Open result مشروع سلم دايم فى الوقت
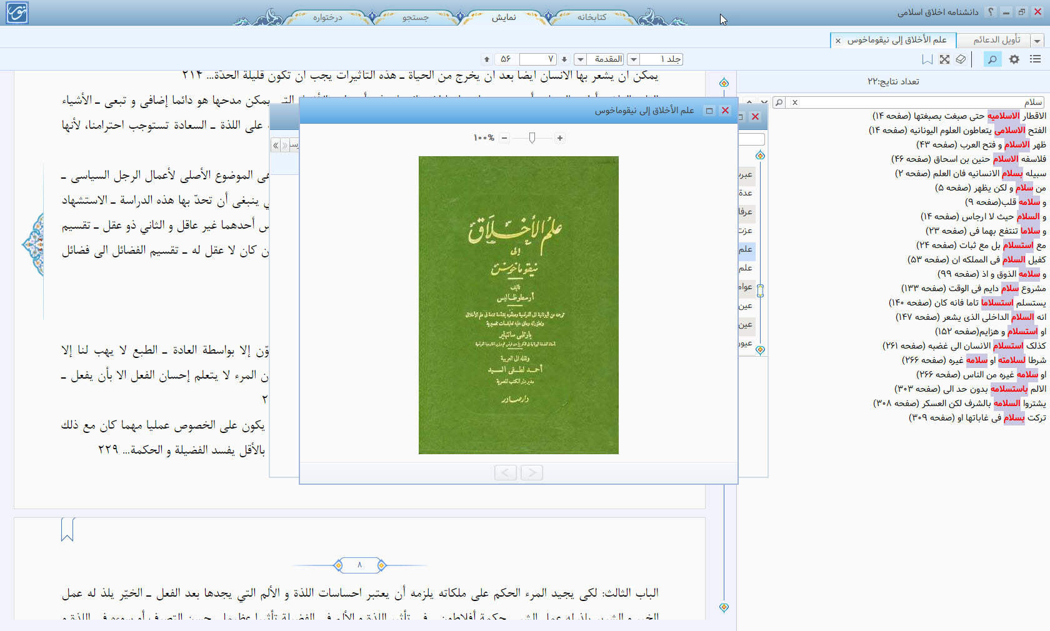Image resolution: width=1050 pixels, height=631 pixels. coord(973,289)
